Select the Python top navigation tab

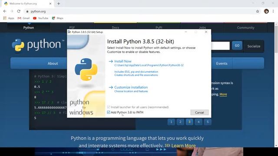(29, 28)
